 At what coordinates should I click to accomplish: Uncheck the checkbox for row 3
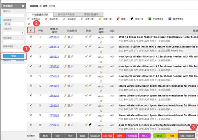31,56
